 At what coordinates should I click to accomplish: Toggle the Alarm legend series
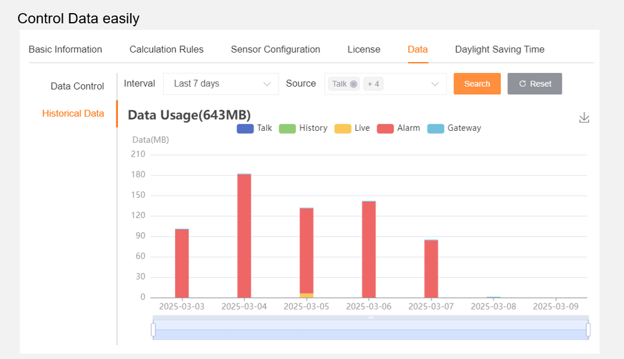coord(398,128)
